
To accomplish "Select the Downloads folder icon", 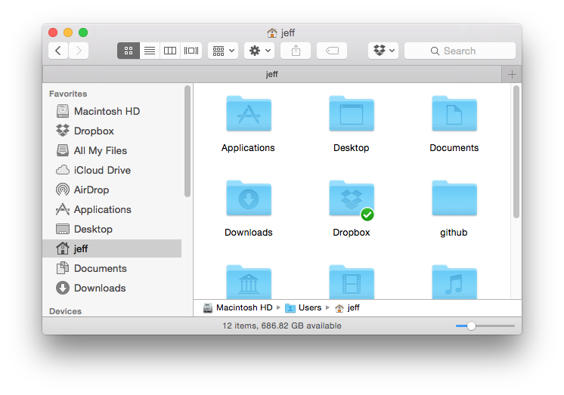I will [x=249, y=198].
